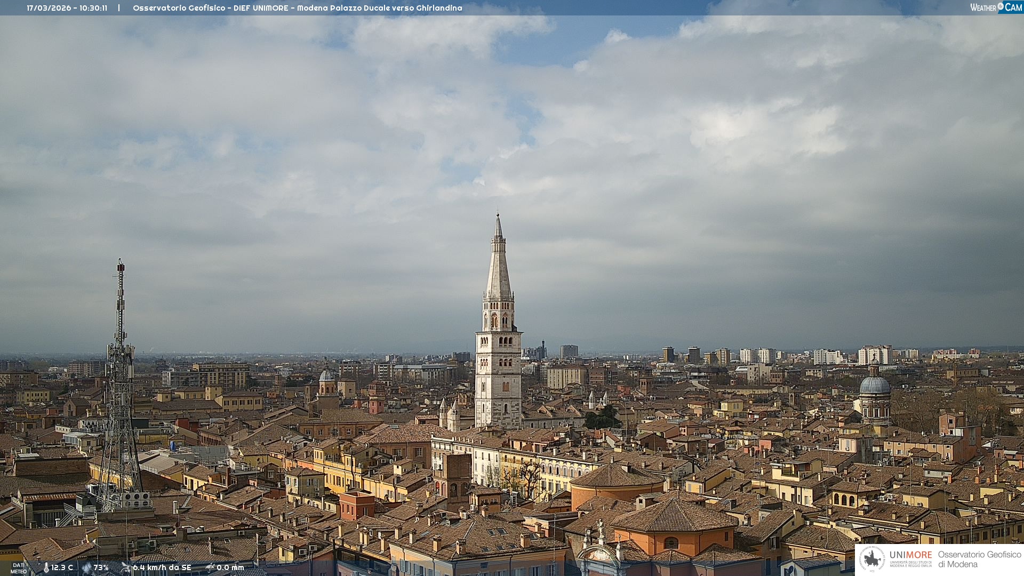Click the blue-grey church dome on right
This screenshot has width=1024, height=576.
tap(875, 385)
